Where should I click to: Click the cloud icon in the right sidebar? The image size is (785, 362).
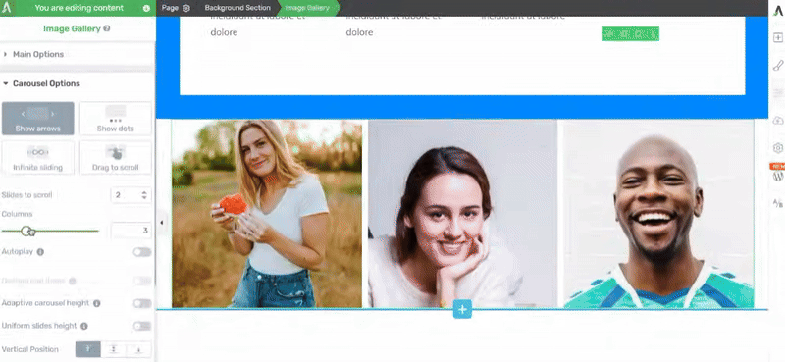pyautogui.click(x=777, y=120)
